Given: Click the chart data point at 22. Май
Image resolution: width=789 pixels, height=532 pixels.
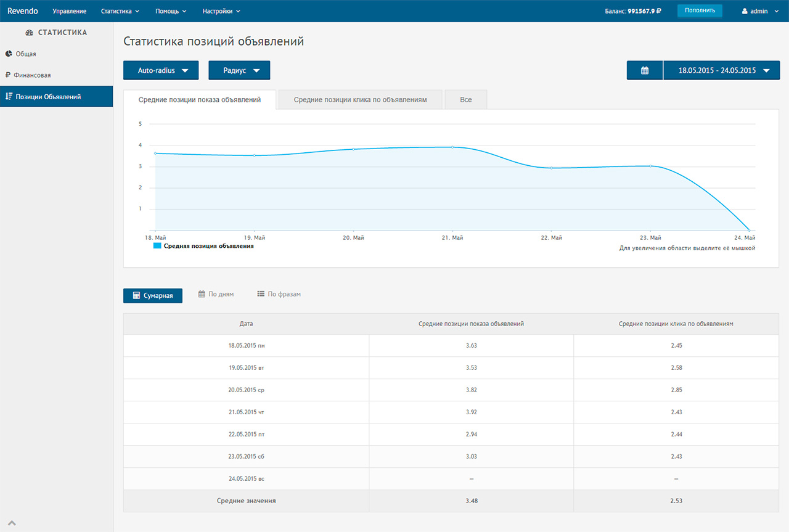Looking at the screenshot, I should pyautogui.click(x=551, y=168).
